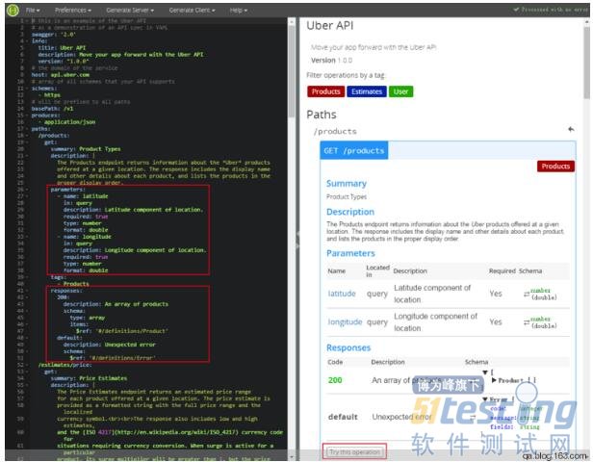This screenshot has height=462, width=593.
Task: Click the Summary heading in the preview
Action: pos(347,184)
